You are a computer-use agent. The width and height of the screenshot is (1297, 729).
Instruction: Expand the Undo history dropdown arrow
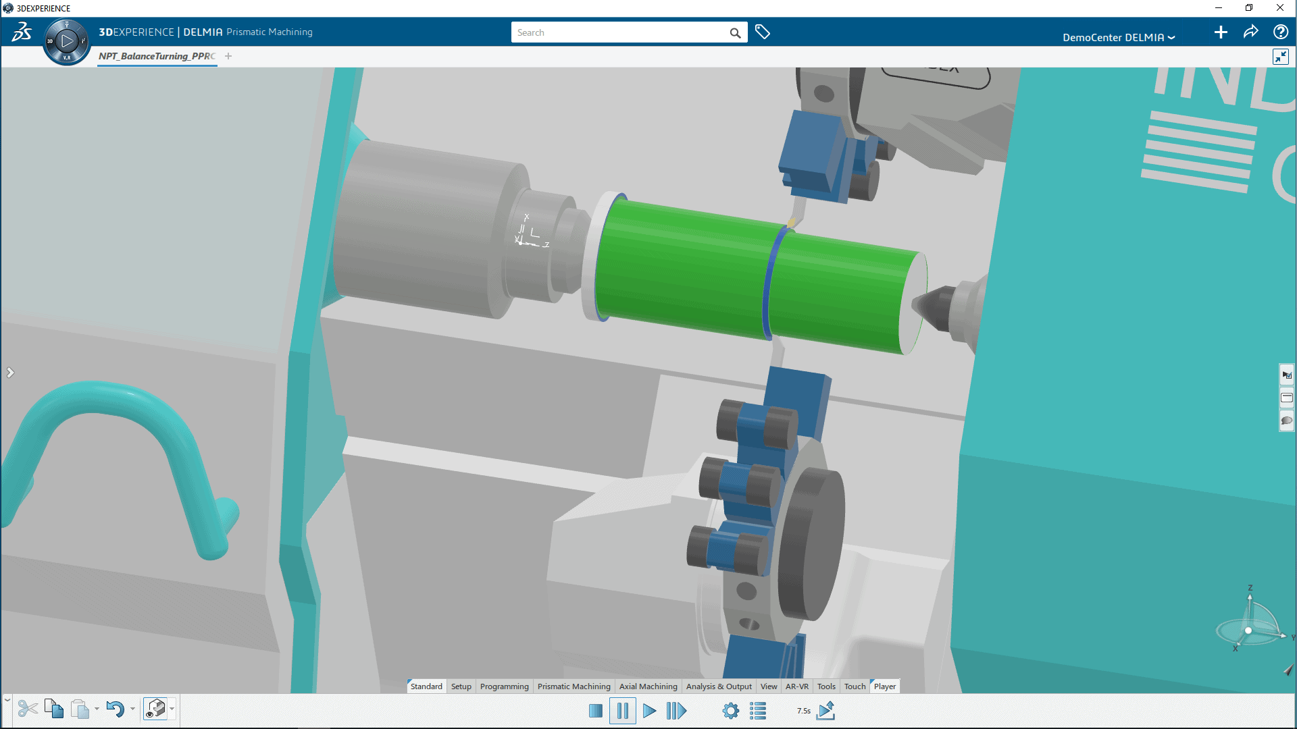tap(132, 709)
